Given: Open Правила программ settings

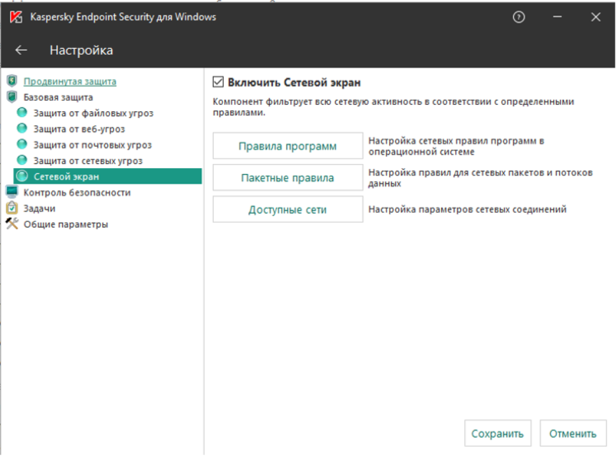Looking at the screenshot, I should tap(288, 146).
